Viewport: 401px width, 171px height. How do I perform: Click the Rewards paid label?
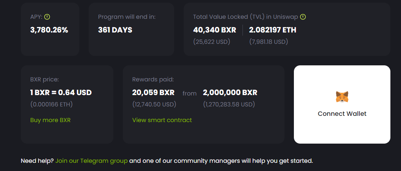[153, 79]
